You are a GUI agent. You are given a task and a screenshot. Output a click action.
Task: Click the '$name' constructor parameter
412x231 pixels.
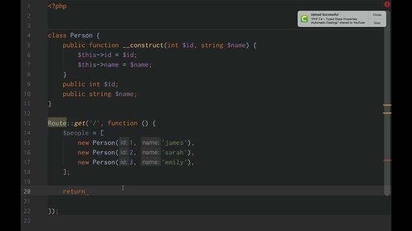236,45
